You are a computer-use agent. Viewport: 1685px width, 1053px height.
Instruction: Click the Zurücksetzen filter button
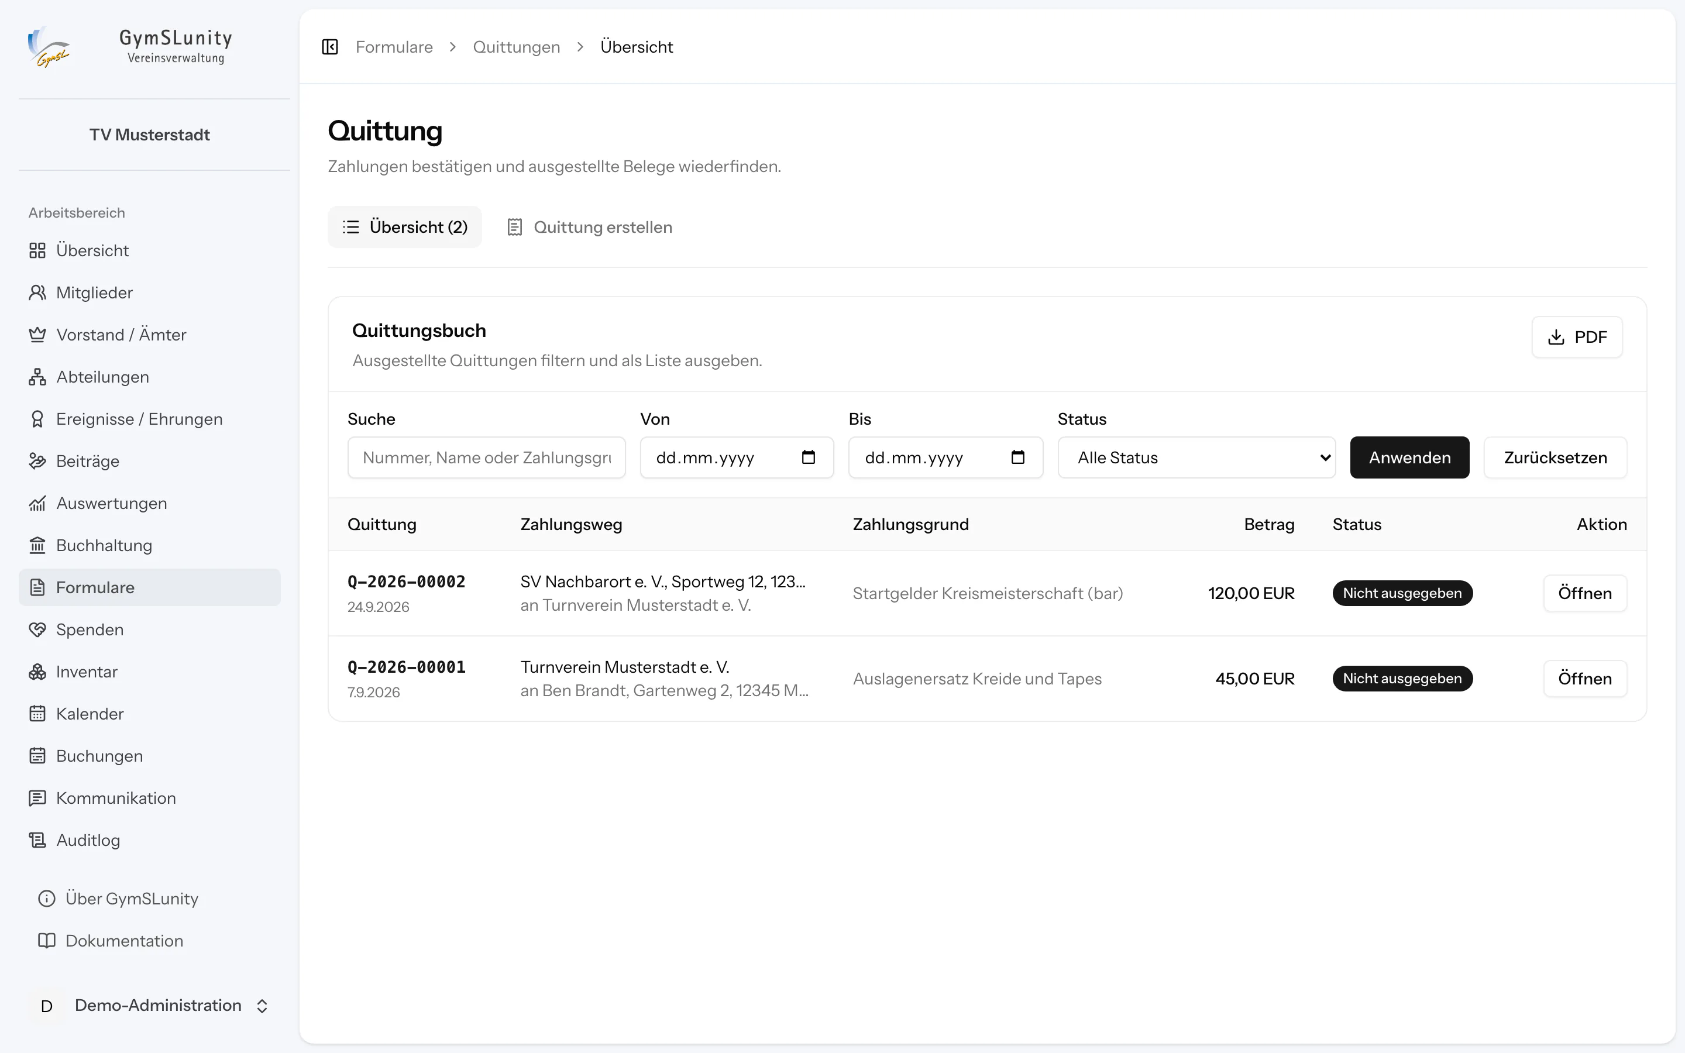pyautogui.click(x=1556, y=457)
